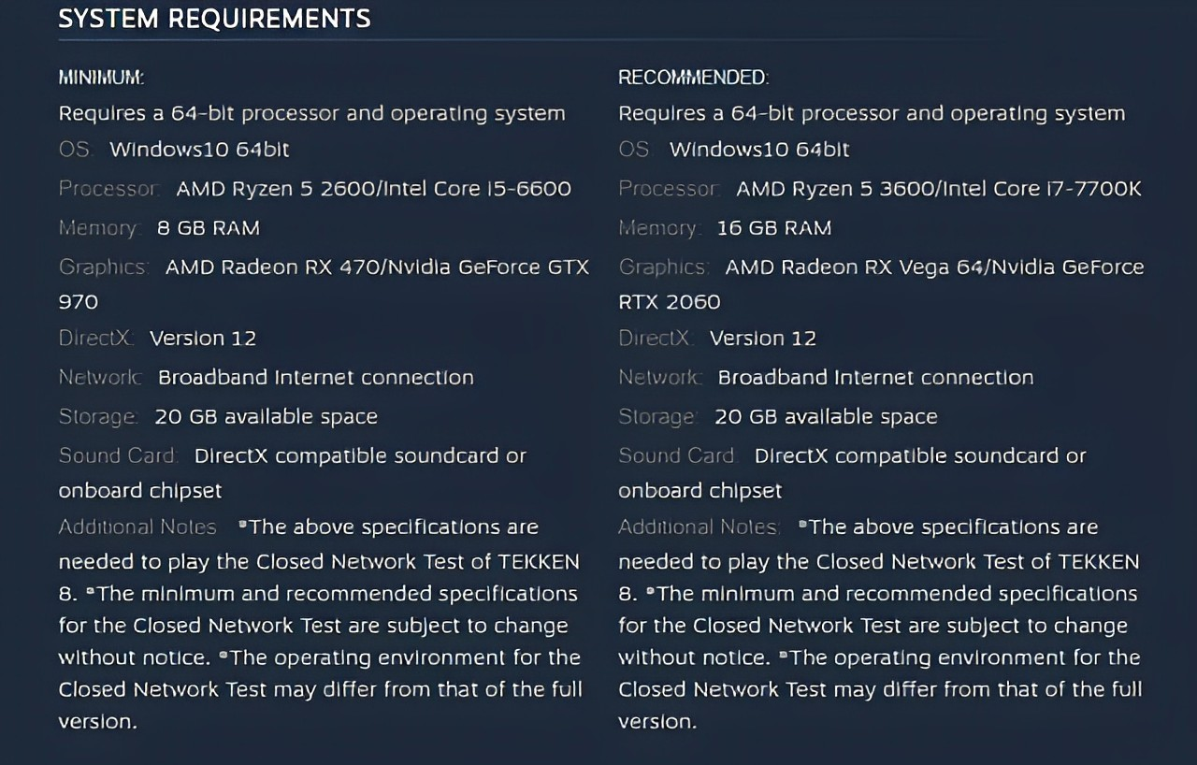This screenshot has height=765, width=1197.
Task: Click the Storage label under RECOMMENDED
Action: (656, 417)
